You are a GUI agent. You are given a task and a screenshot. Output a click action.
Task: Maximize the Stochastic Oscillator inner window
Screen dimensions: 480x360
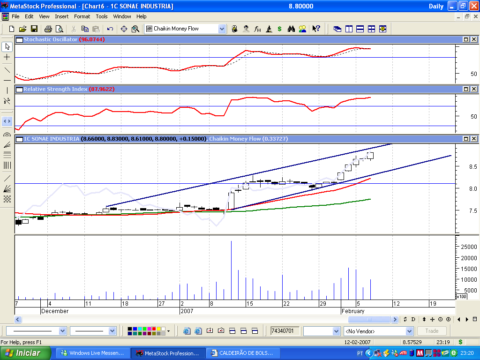click(x=466, y=40)
